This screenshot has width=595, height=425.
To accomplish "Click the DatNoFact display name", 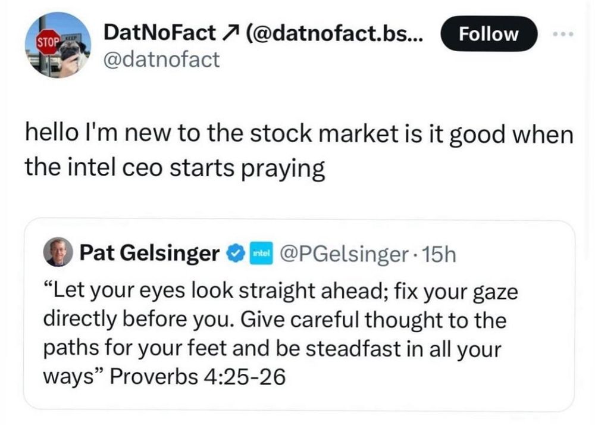I will [x=159, y=34].
